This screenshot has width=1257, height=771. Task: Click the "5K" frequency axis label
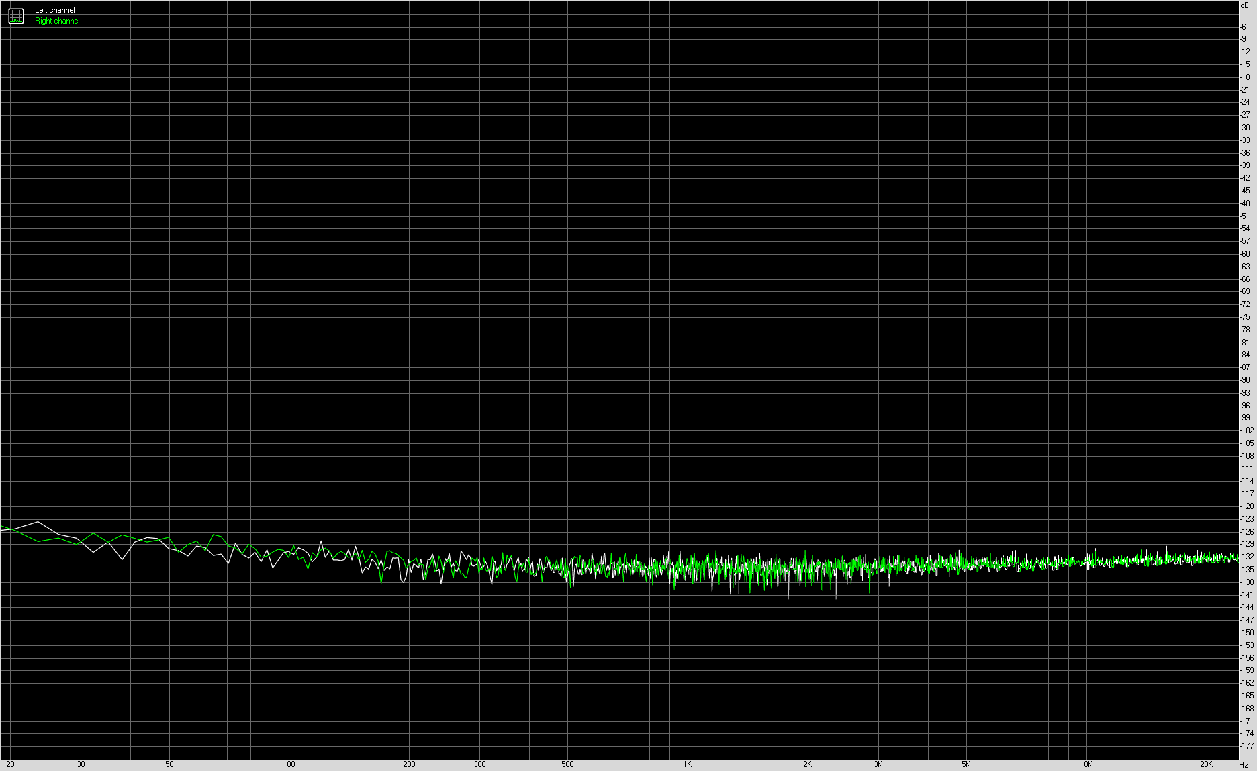tap(966, 764)
